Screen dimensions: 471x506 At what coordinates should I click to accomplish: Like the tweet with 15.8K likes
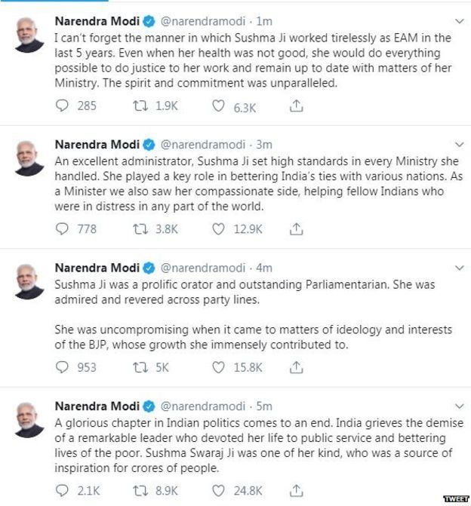click(x=218, y=367)
